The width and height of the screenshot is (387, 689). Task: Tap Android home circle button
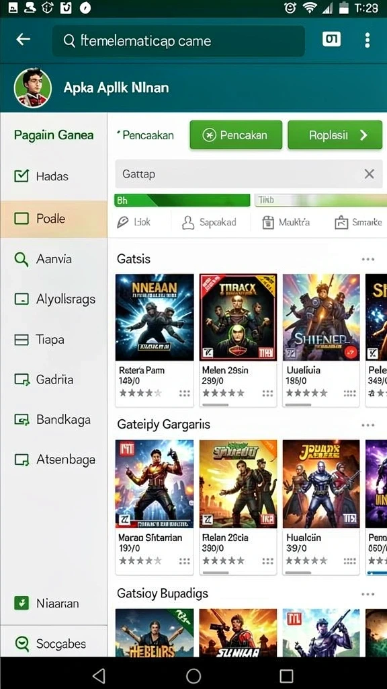[193, 676]
